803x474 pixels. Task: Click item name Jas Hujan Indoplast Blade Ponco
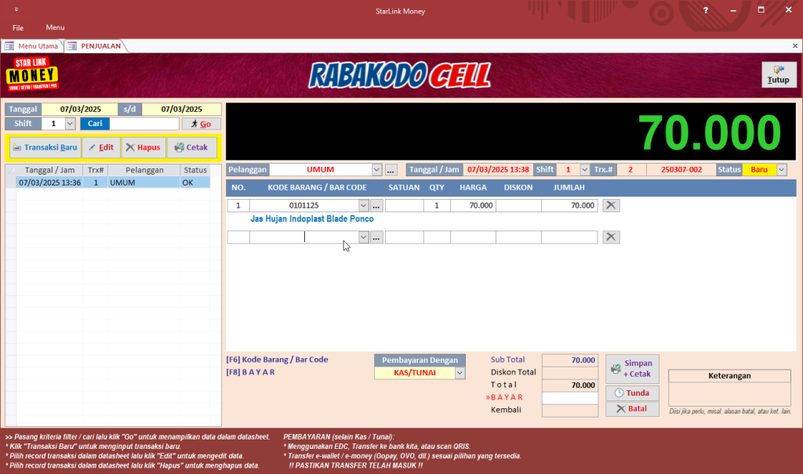312,219
